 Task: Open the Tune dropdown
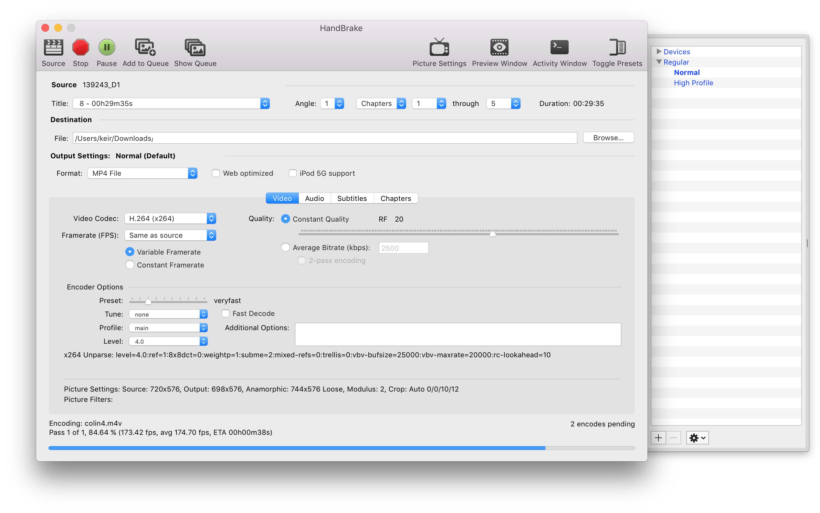point(168,314)
